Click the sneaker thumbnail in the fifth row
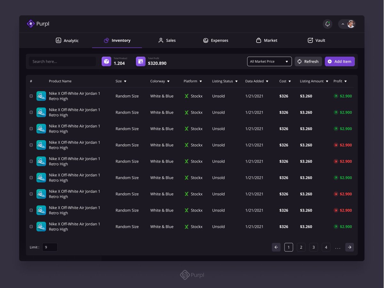The height and width of the screenshot is (288, 384). pyautogui.click(x=41, y=161)
